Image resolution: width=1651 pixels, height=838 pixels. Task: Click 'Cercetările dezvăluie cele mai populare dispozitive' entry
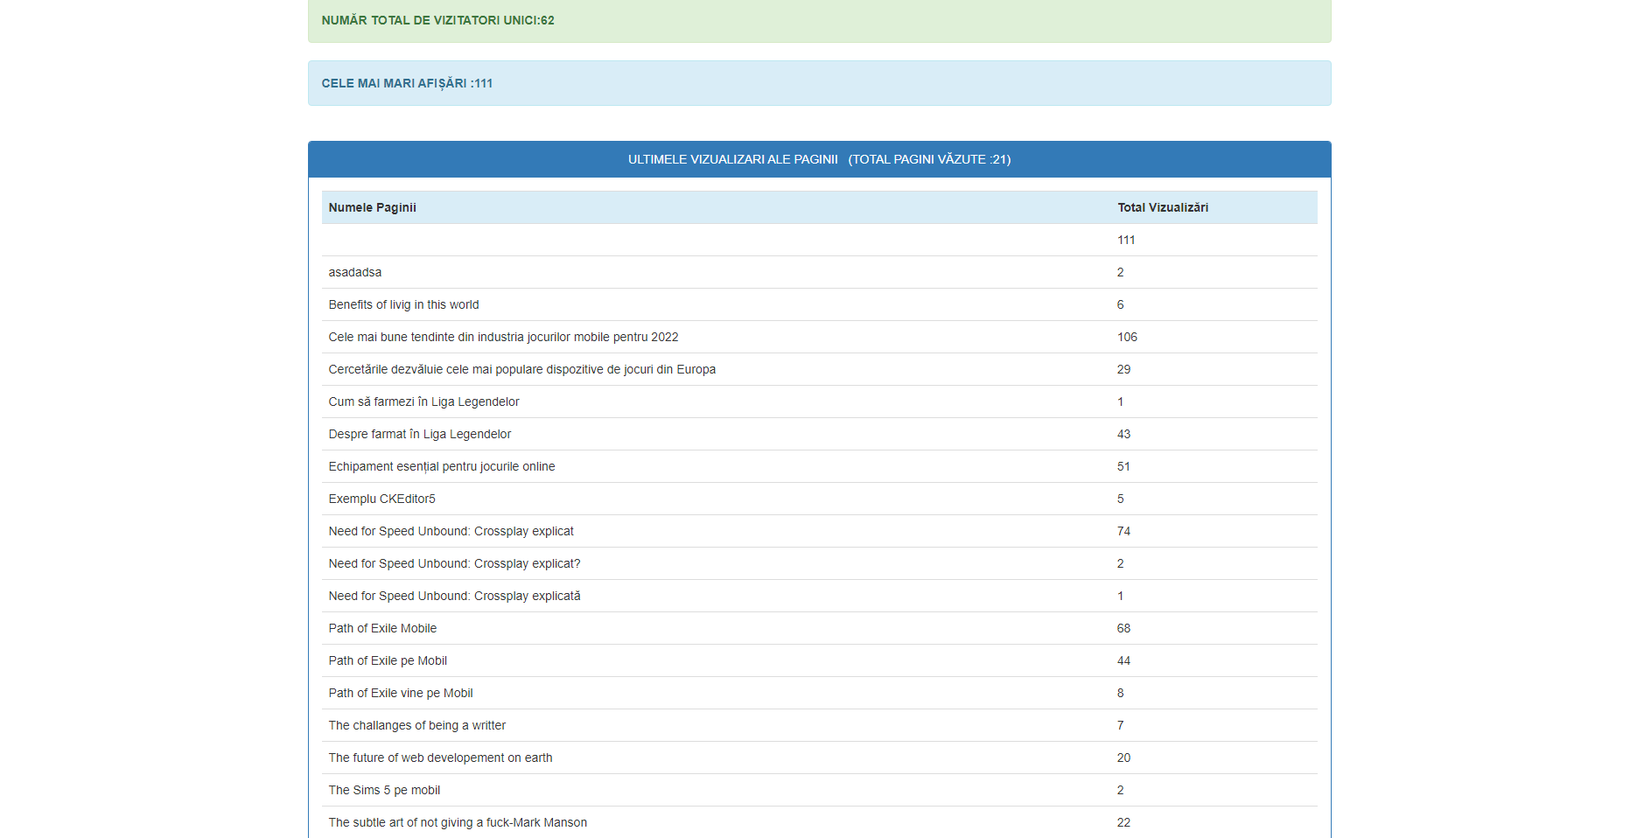point(521,369)
